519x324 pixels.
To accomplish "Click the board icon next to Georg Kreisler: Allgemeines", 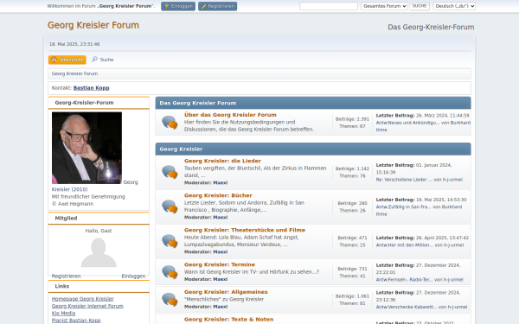I will click(170, 299).
